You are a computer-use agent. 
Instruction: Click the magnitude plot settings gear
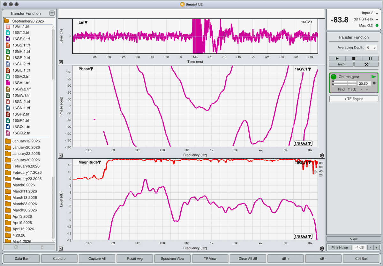[x=322, y=248]
